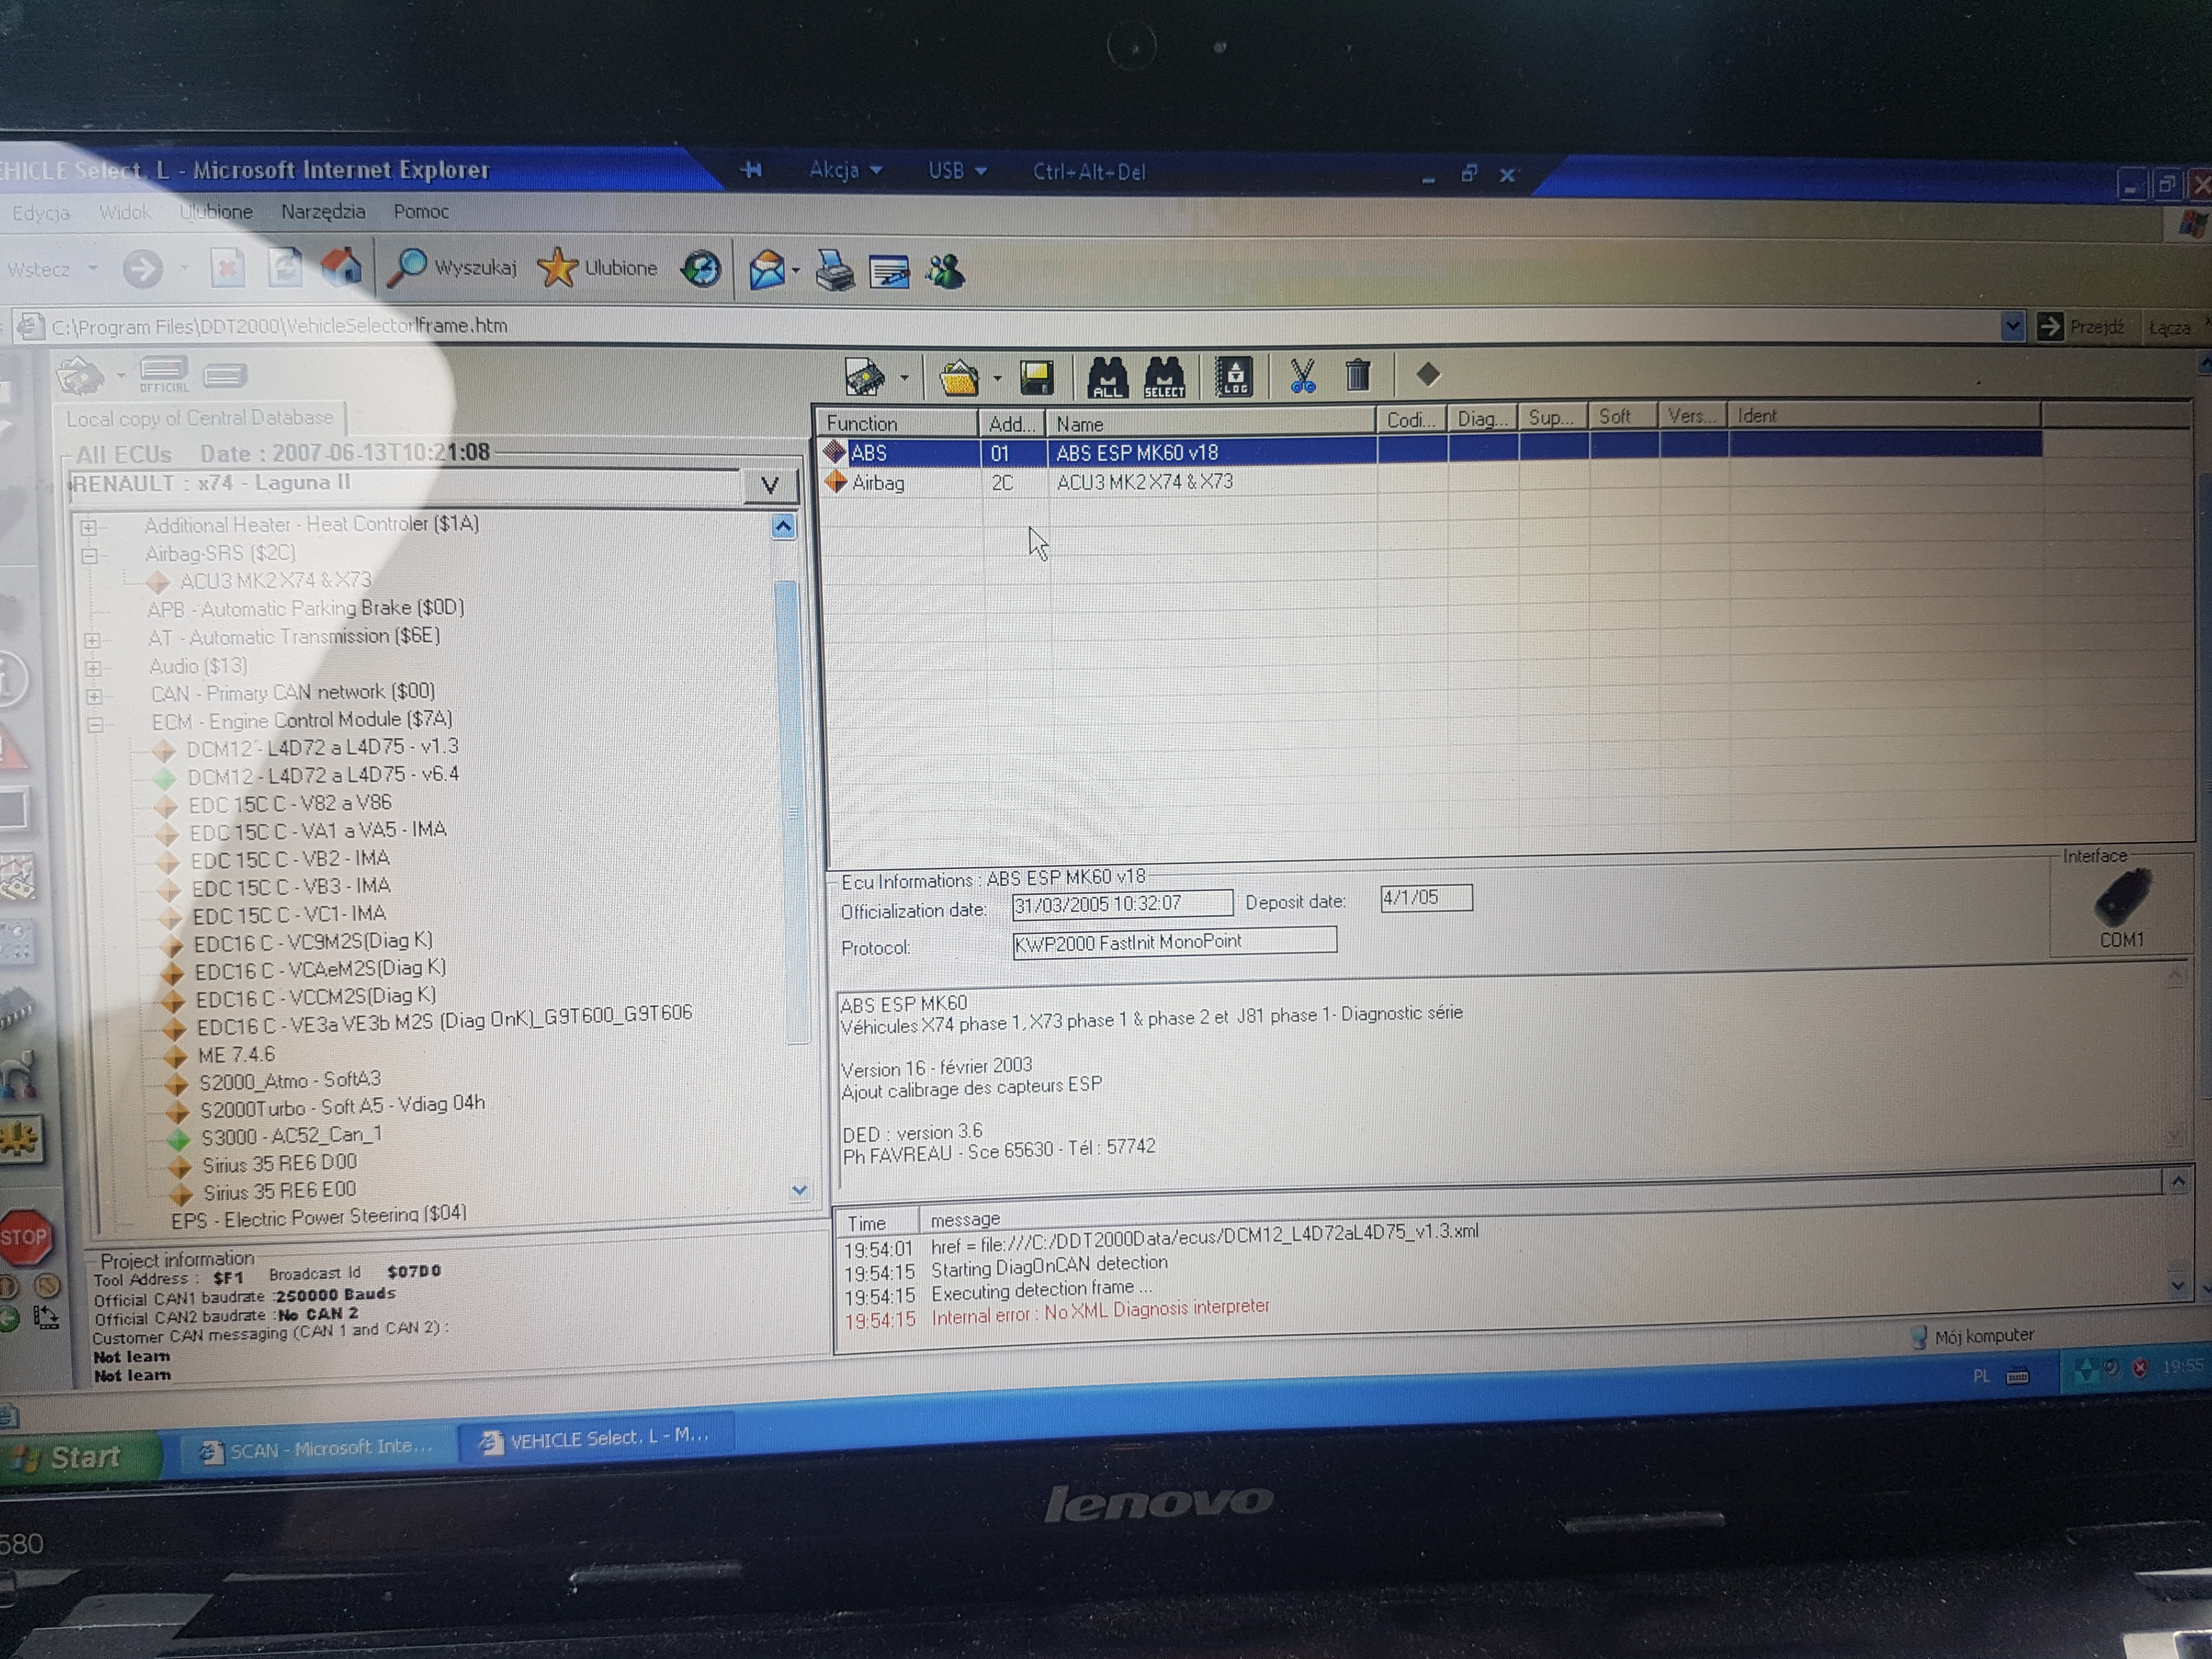Click the grey diamond toolbar icon

(1428, 374)
